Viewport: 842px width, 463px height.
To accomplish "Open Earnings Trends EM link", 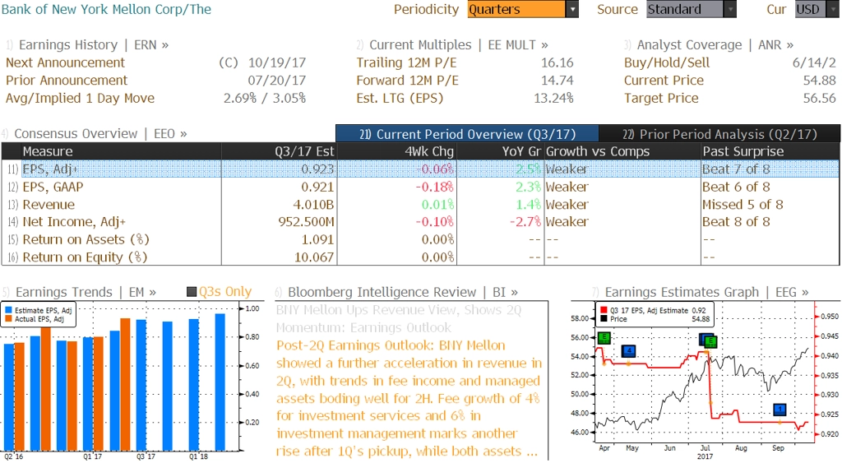I will pos(86,292).
